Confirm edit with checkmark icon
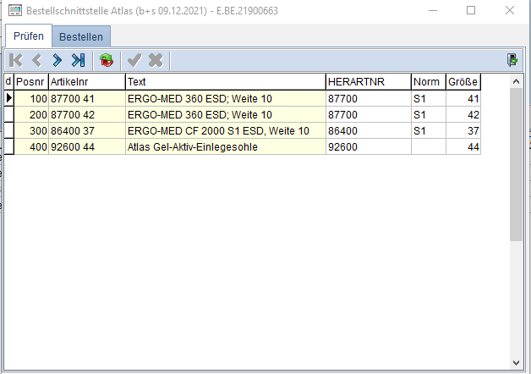 tap(134, 60)
